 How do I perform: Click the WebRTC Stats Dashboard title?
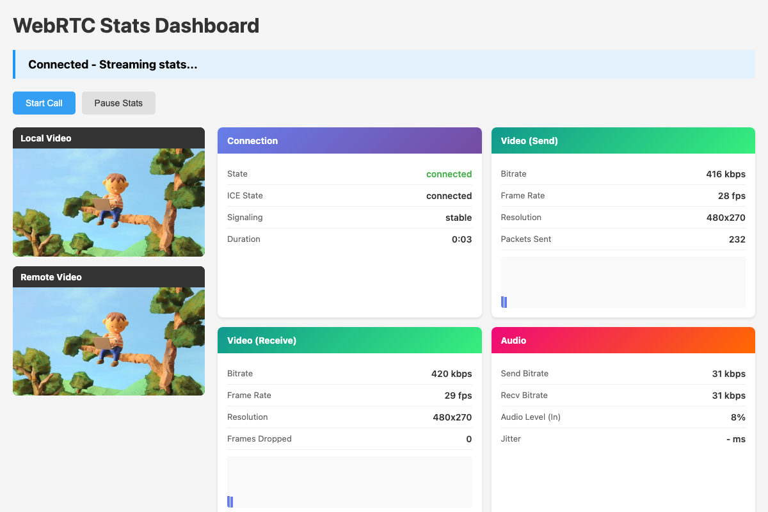(136, 26)
